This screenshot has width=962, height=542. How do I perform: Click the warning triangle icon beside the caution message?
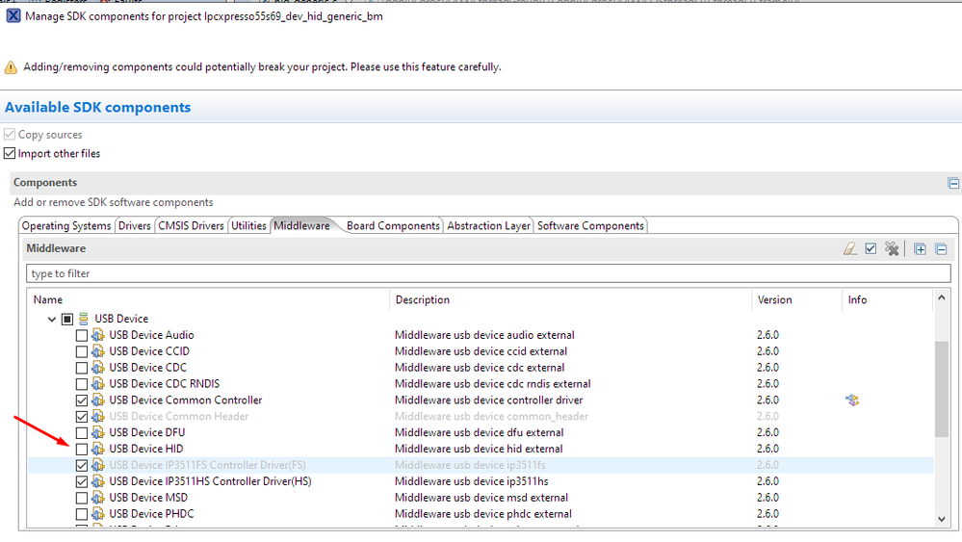pos(11,67)
